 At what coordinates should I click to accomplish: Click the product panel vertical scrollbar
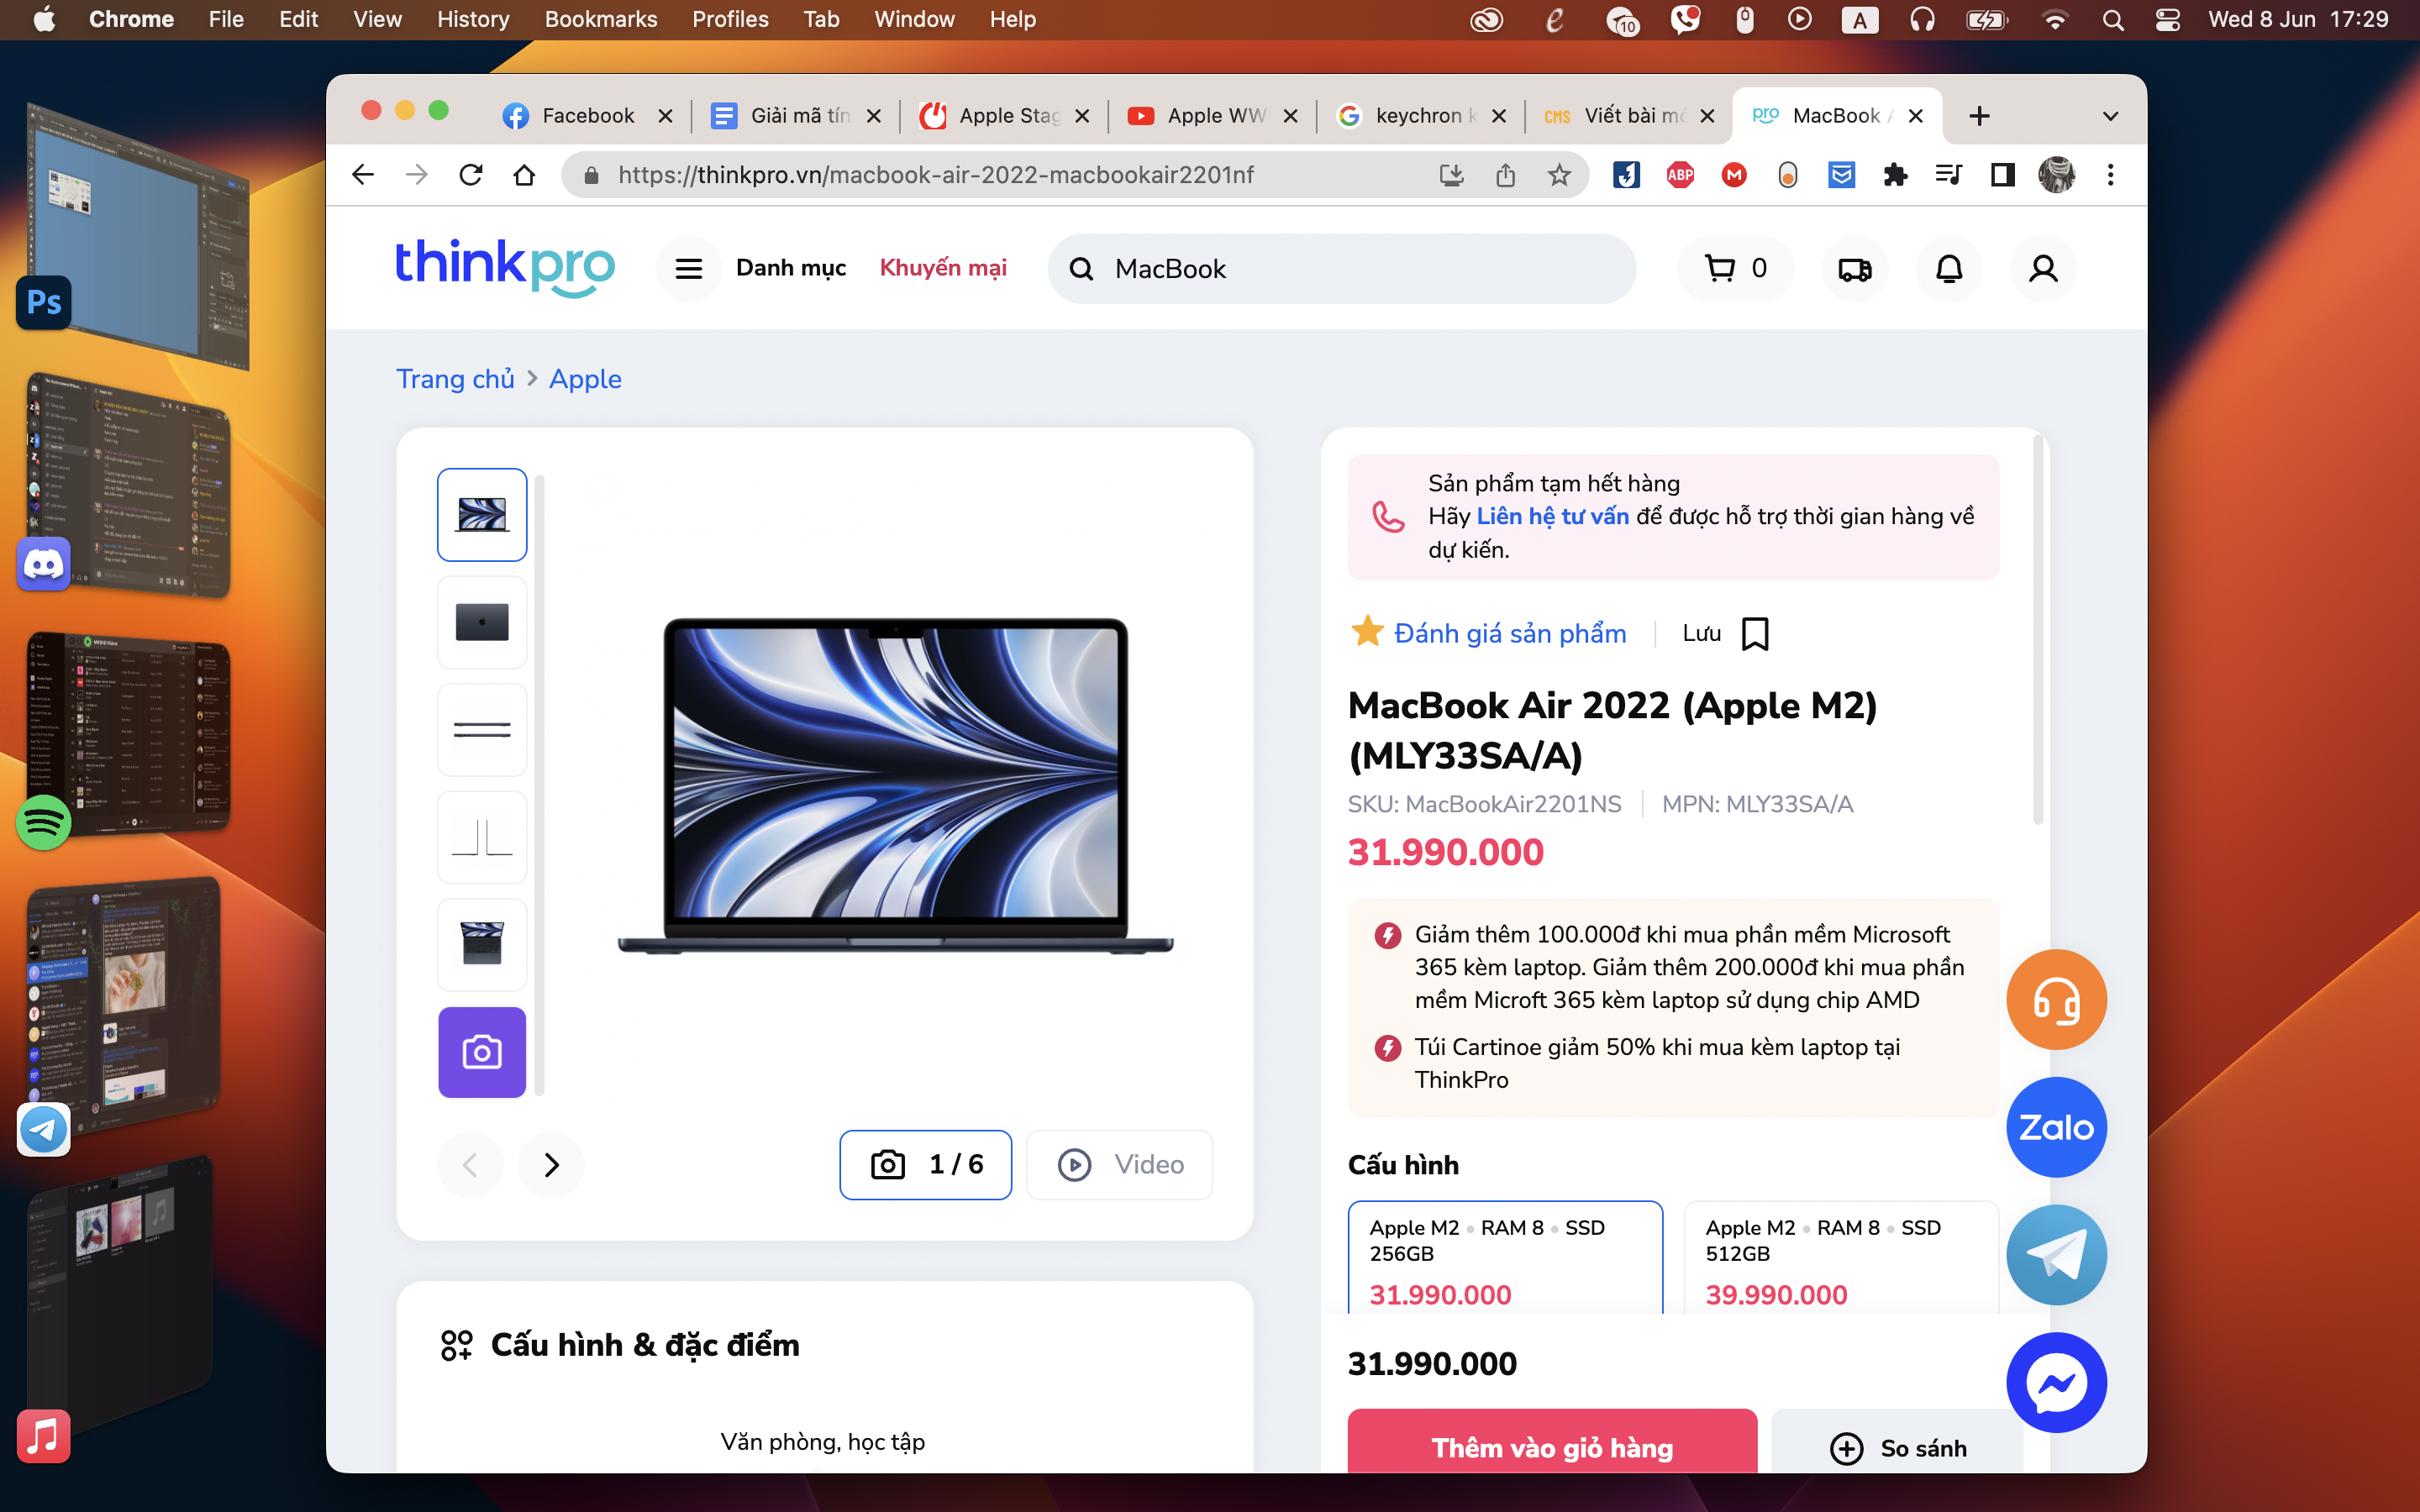click(x=2037, y=630)
